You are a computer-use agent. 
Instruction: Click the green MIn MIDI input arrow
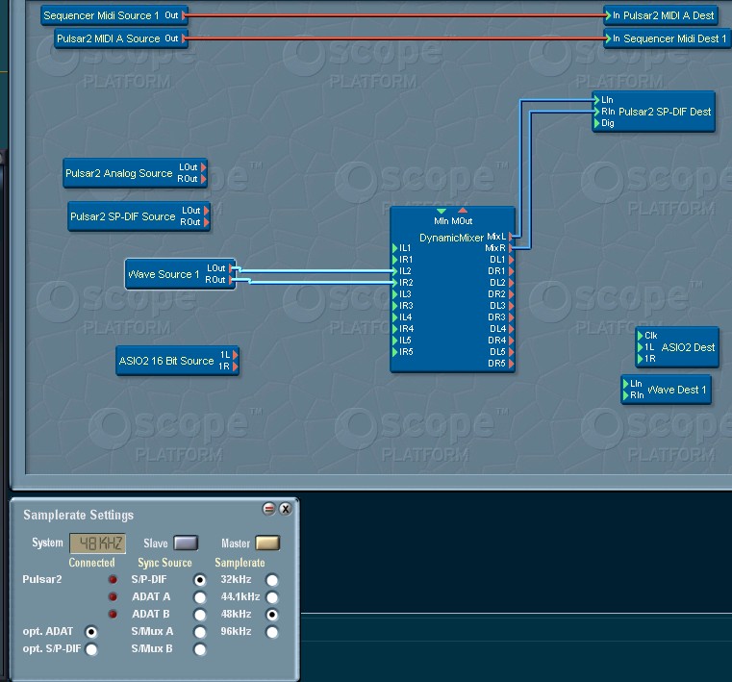(x=442, y=211)
